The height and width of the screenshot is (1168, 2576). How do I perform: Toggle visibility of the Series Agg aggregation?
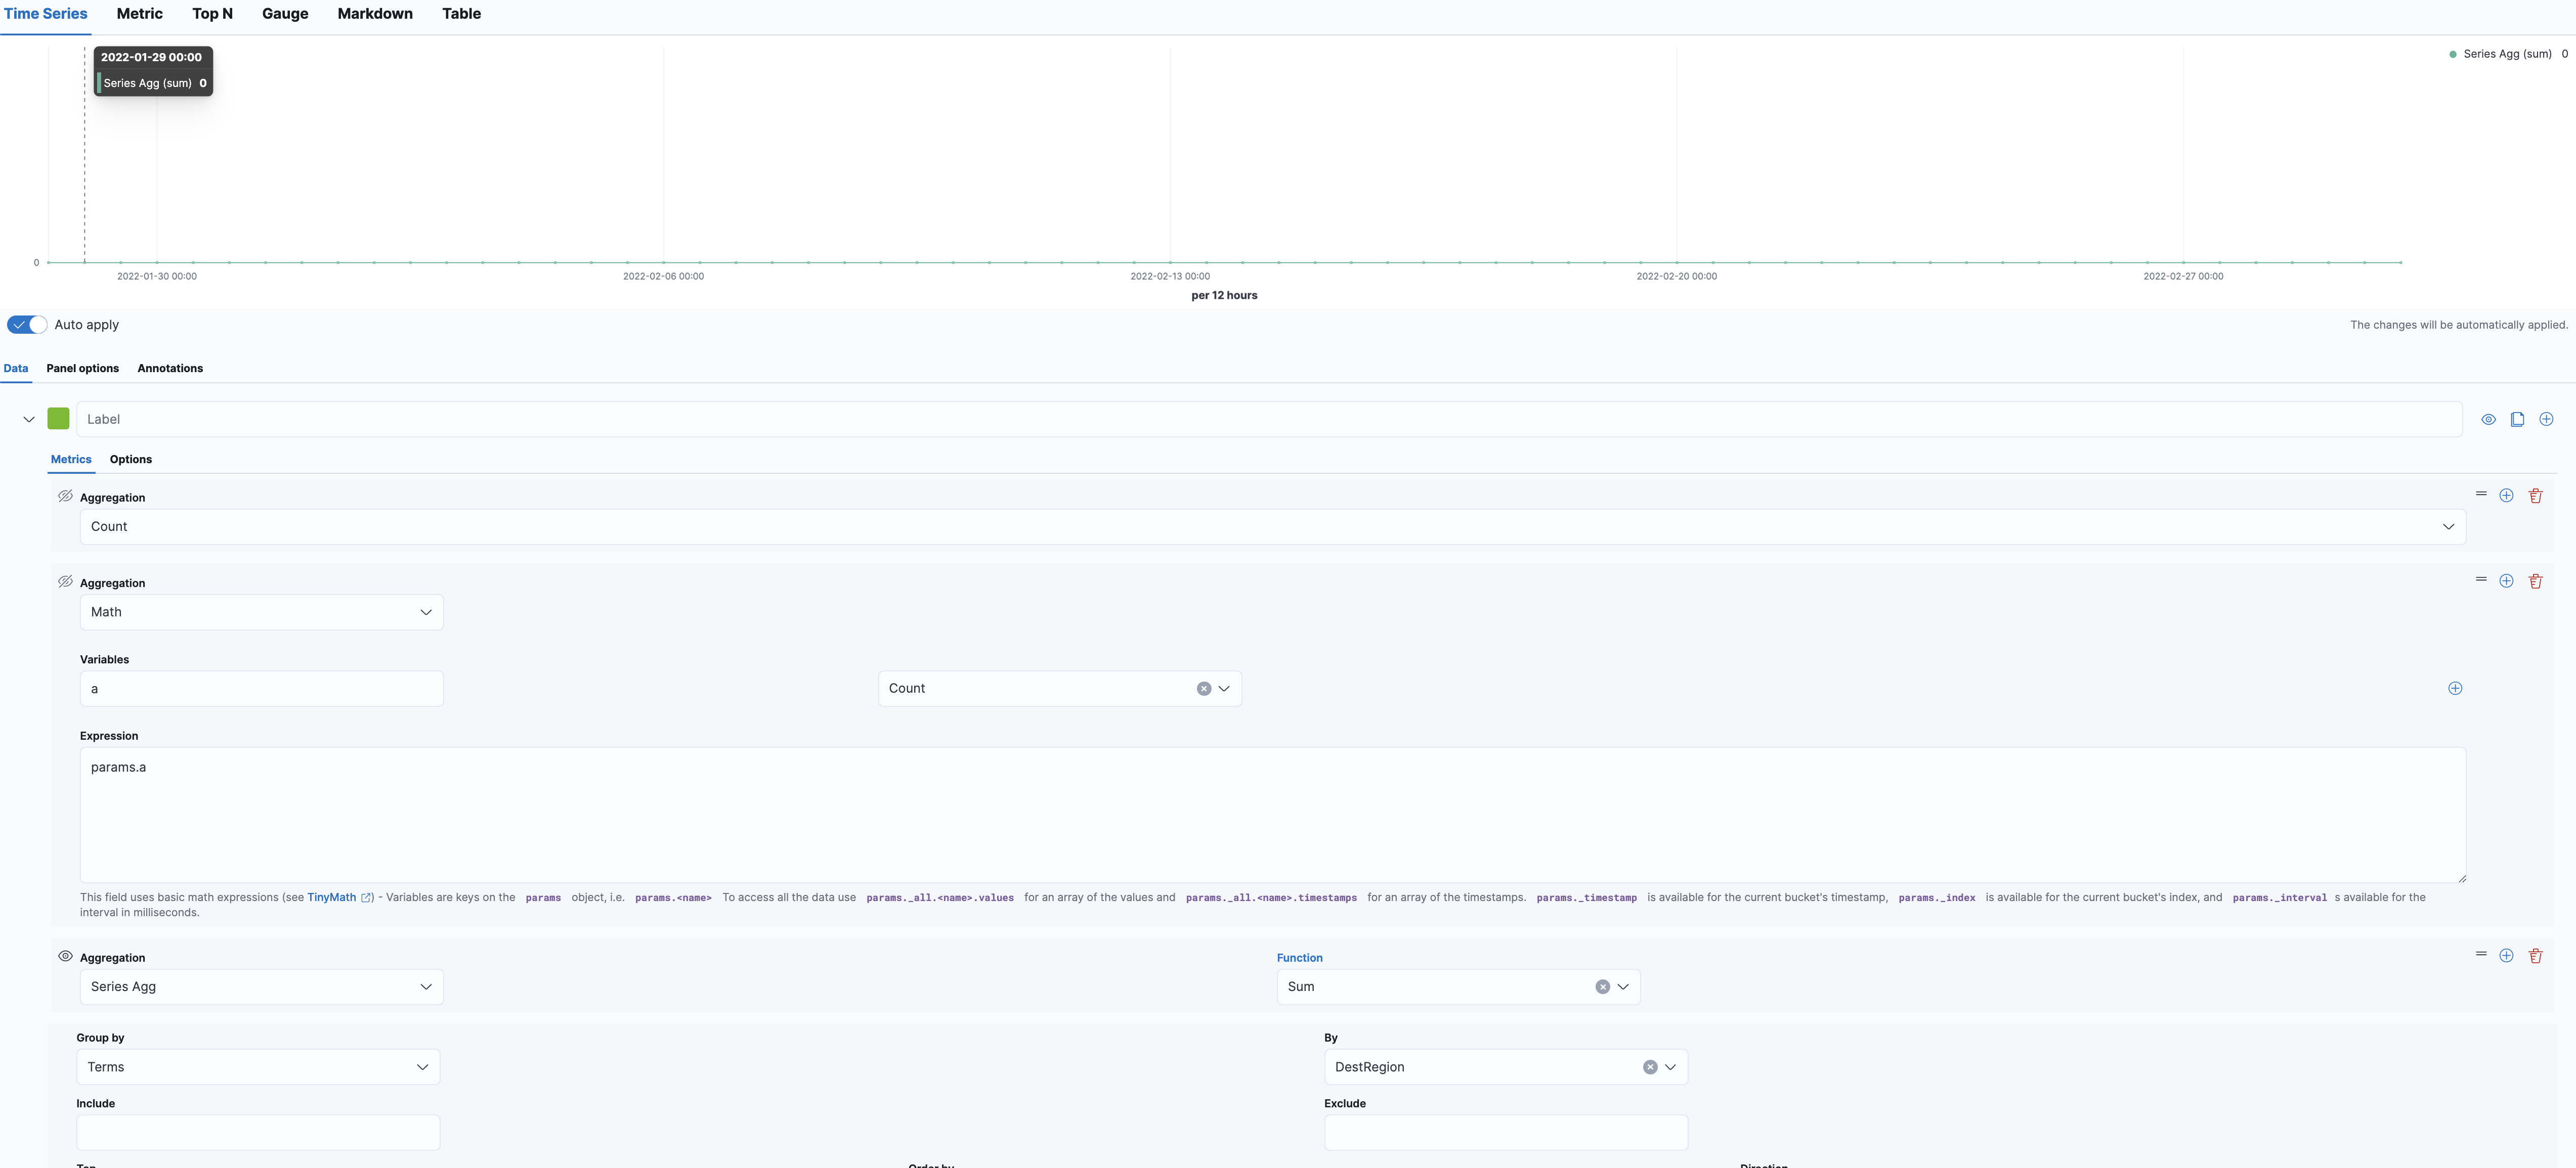[65, 956]
